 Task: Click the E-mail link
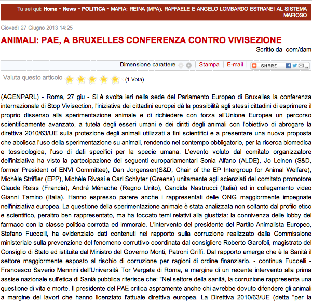point(235,65)
